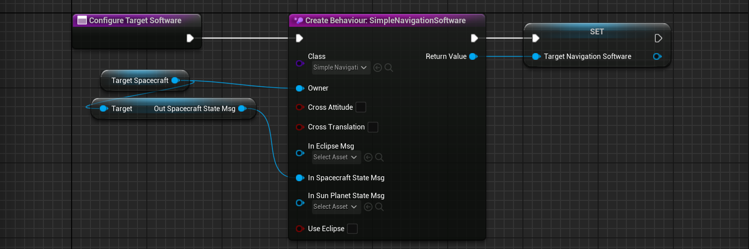Image resolution: width=749 pixels, height=249 pixels.
Task: Click the magnifier icon next to Class
Action: (x=389, y=68)
